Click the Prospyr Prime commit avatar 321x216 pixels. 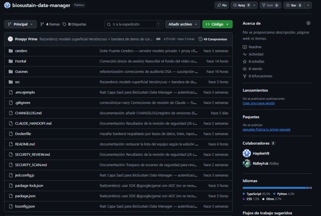(x=10, y=39)
